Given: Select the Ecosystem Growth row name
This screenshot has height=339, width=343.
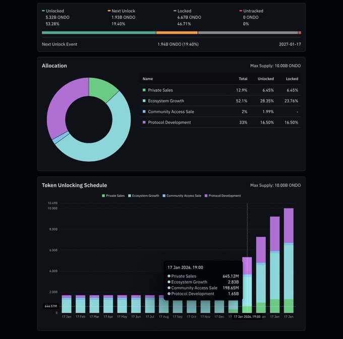Looking at the screenshot, I should tap(166, 101).
